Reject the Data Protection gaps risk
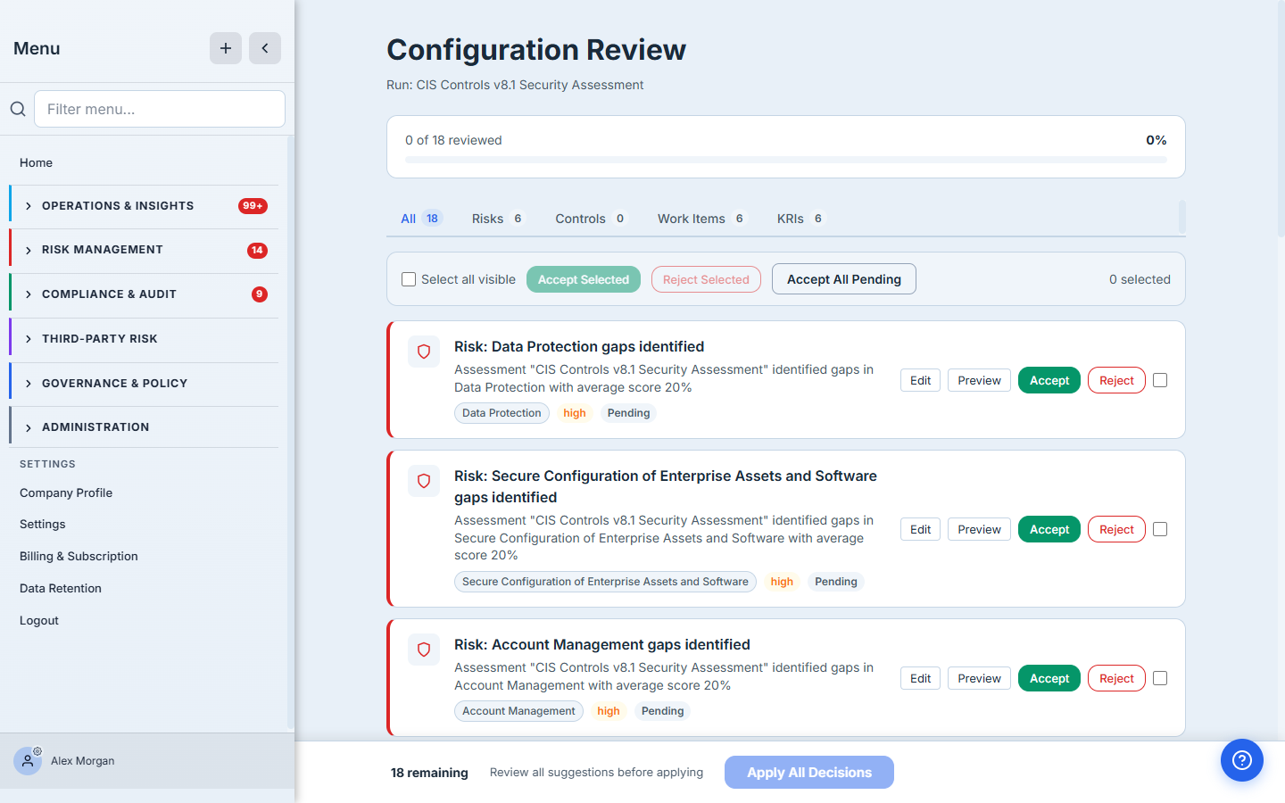The width and height of the screenshot is (1285, 803). (1116, 380)
